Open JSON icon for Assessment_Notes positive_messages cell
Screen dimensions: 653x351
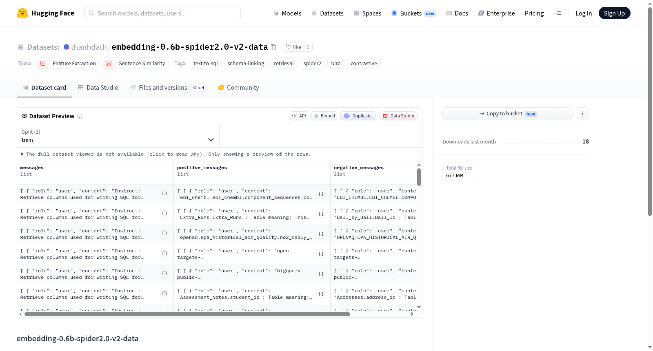click(x=321, y=294)
